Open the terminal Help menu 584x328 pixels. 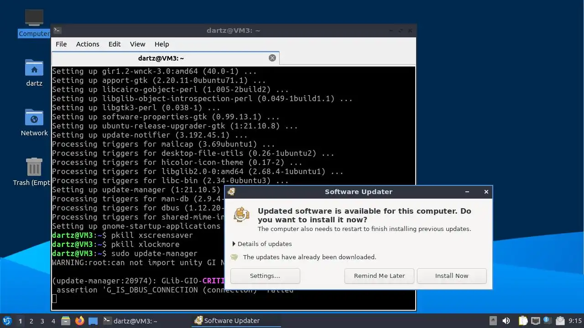162,44
